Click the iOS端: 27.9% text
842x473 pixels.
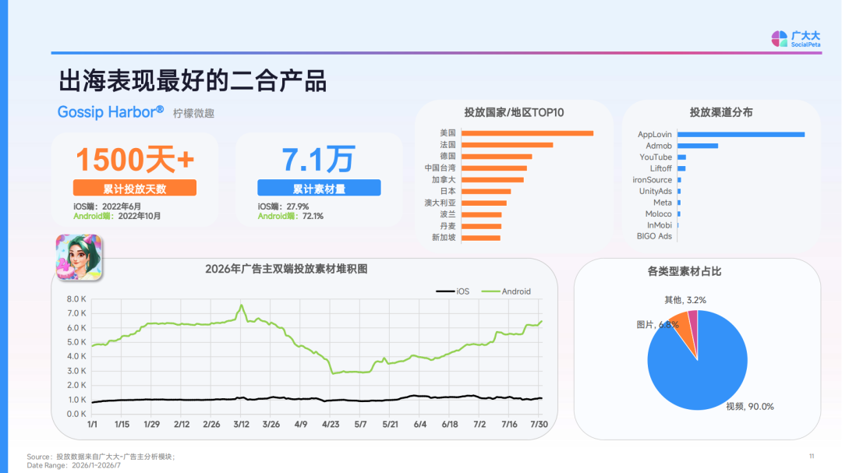point(283,206)
